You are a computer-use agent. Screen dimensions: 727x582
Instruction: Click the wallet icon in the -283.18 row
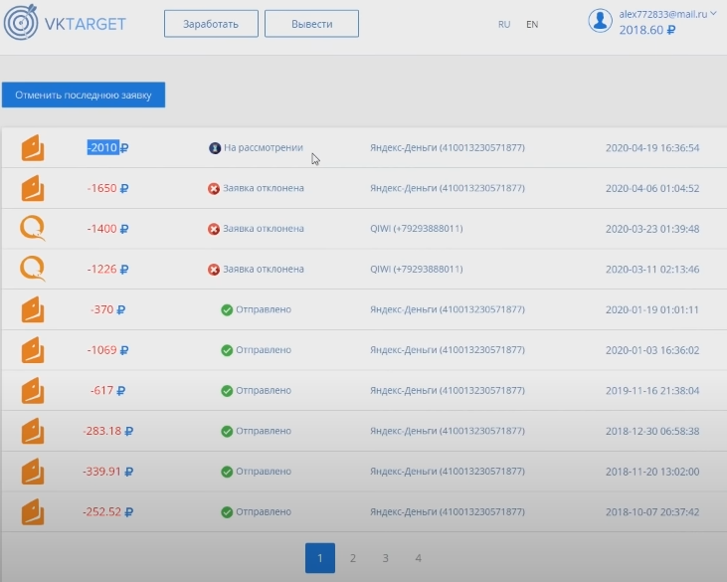pos(33,431)
